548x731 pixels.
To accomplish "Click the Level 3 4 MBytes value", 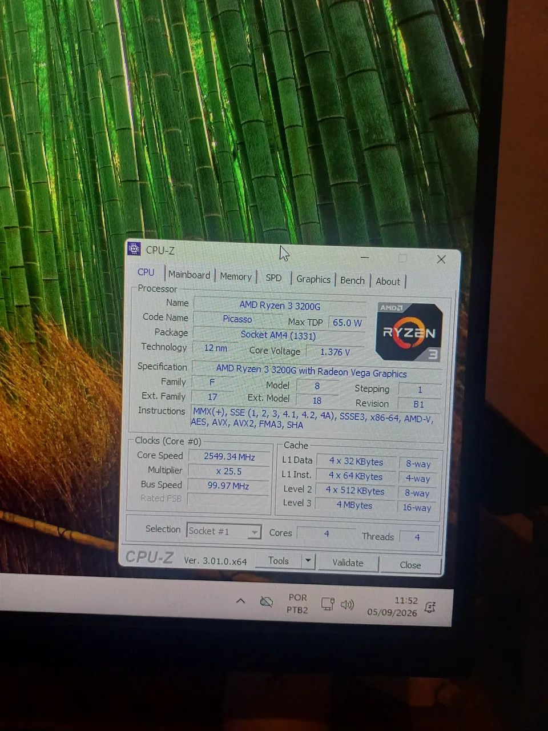I will point(354,505).
